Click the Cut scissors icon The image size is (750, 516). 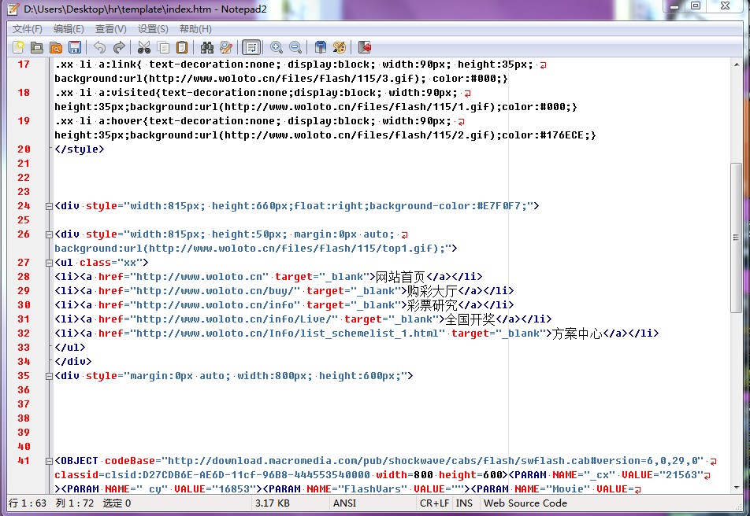tap(143, 47)
